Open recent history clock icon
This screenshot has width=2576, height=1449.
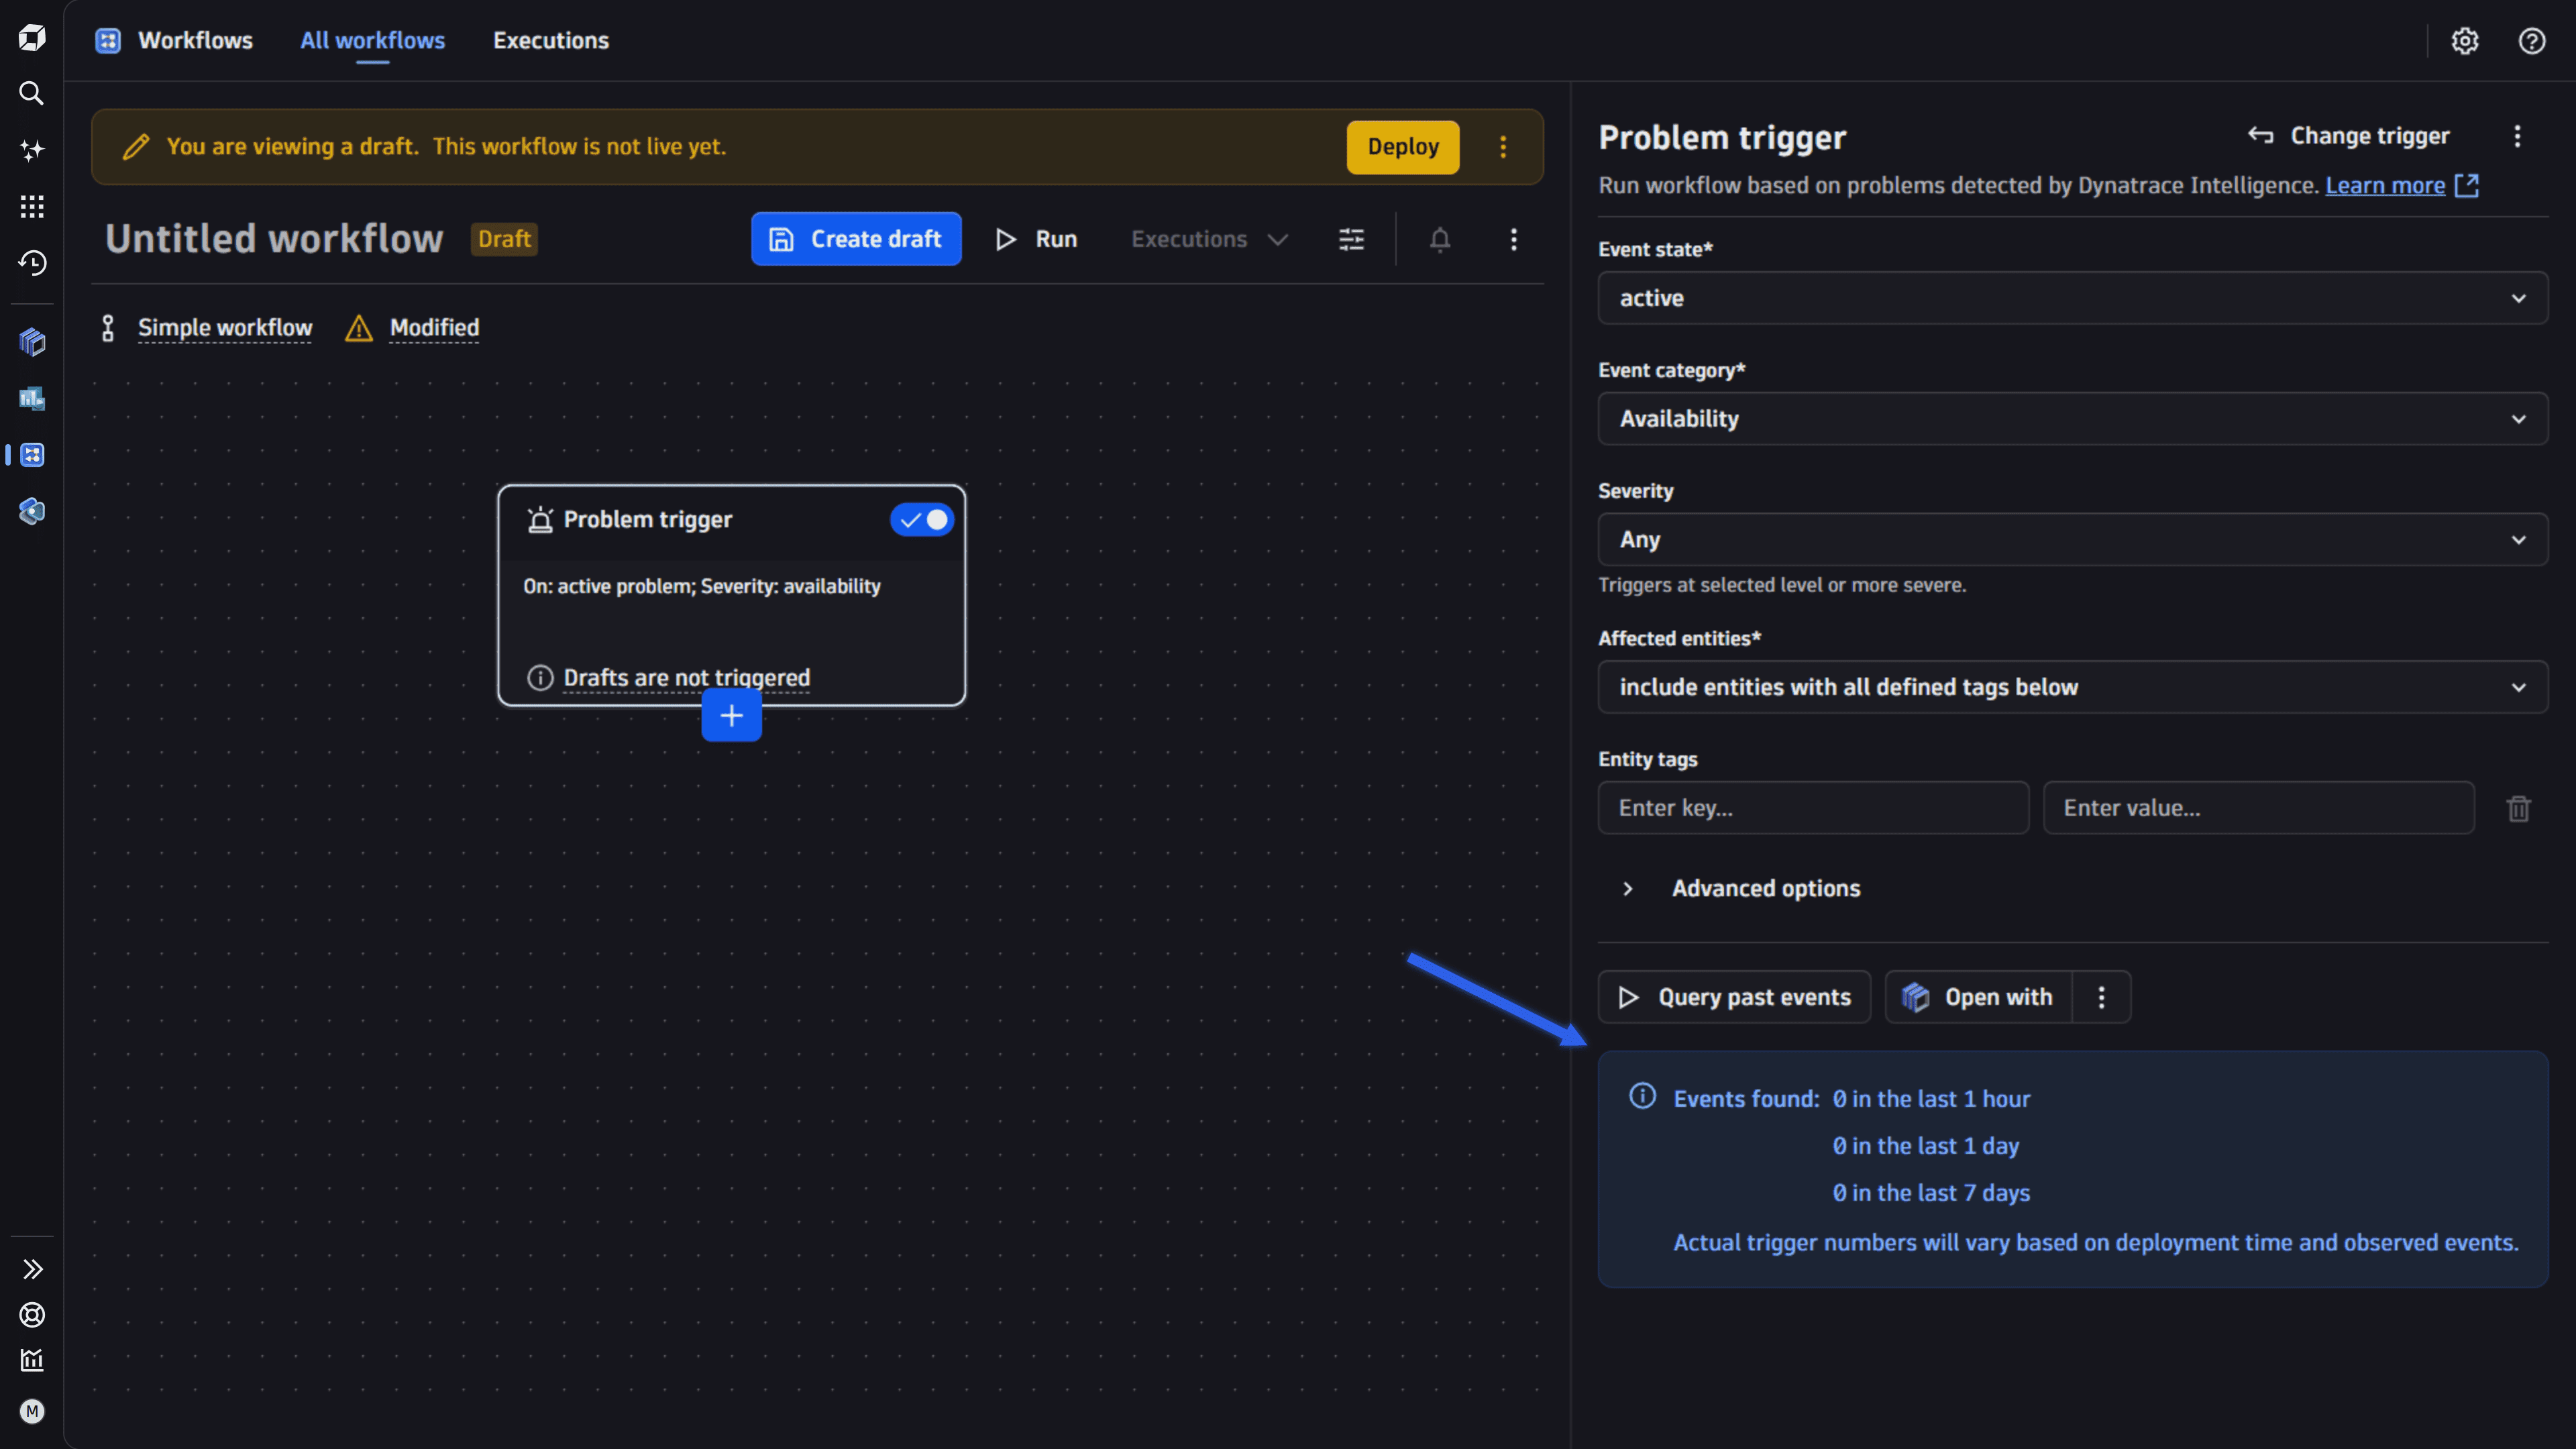[32, 263]
